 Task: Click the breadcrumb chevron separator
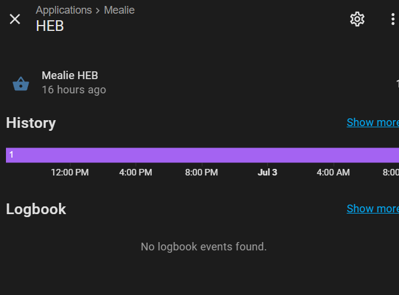click(x=98, y=11)
